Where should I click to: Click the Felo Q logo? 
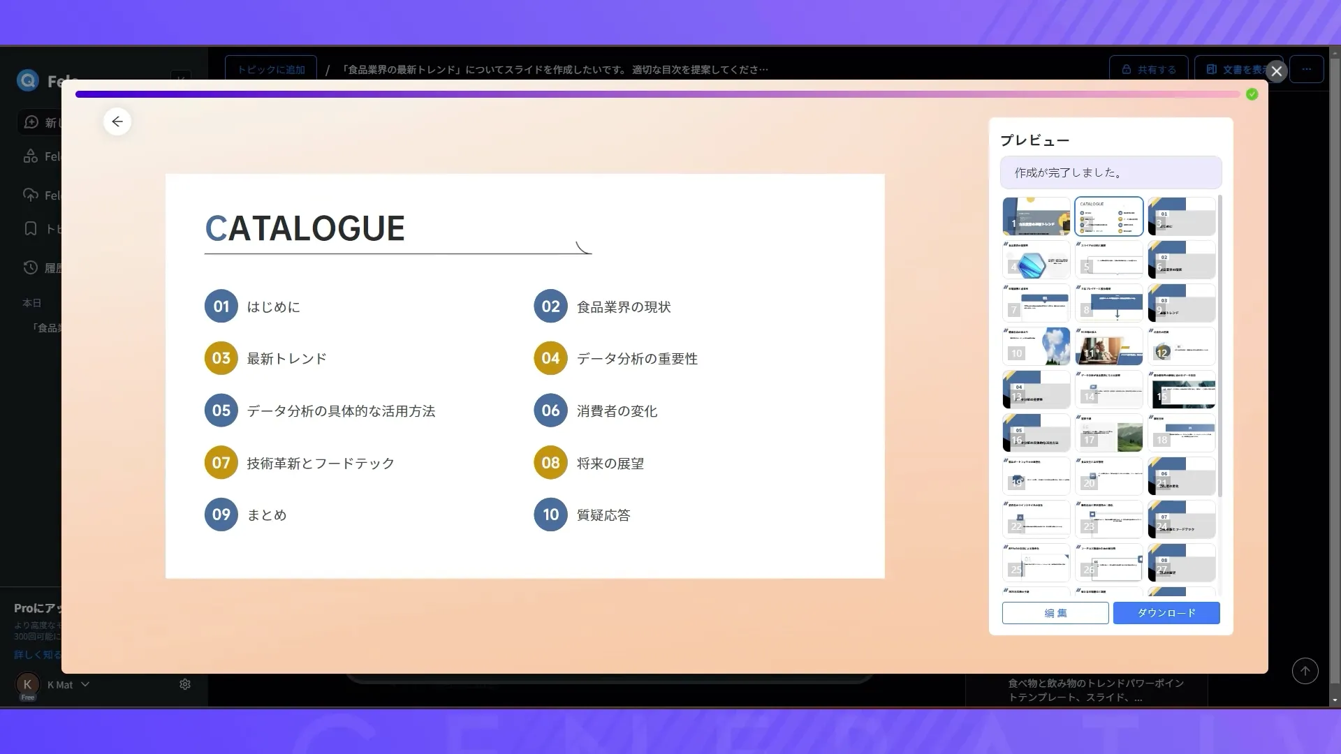click(27, 80)
